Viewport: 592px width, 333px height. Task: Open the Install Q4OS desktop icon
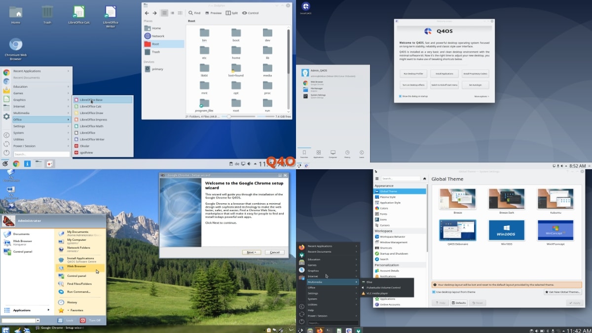click(x=306, y=8)
